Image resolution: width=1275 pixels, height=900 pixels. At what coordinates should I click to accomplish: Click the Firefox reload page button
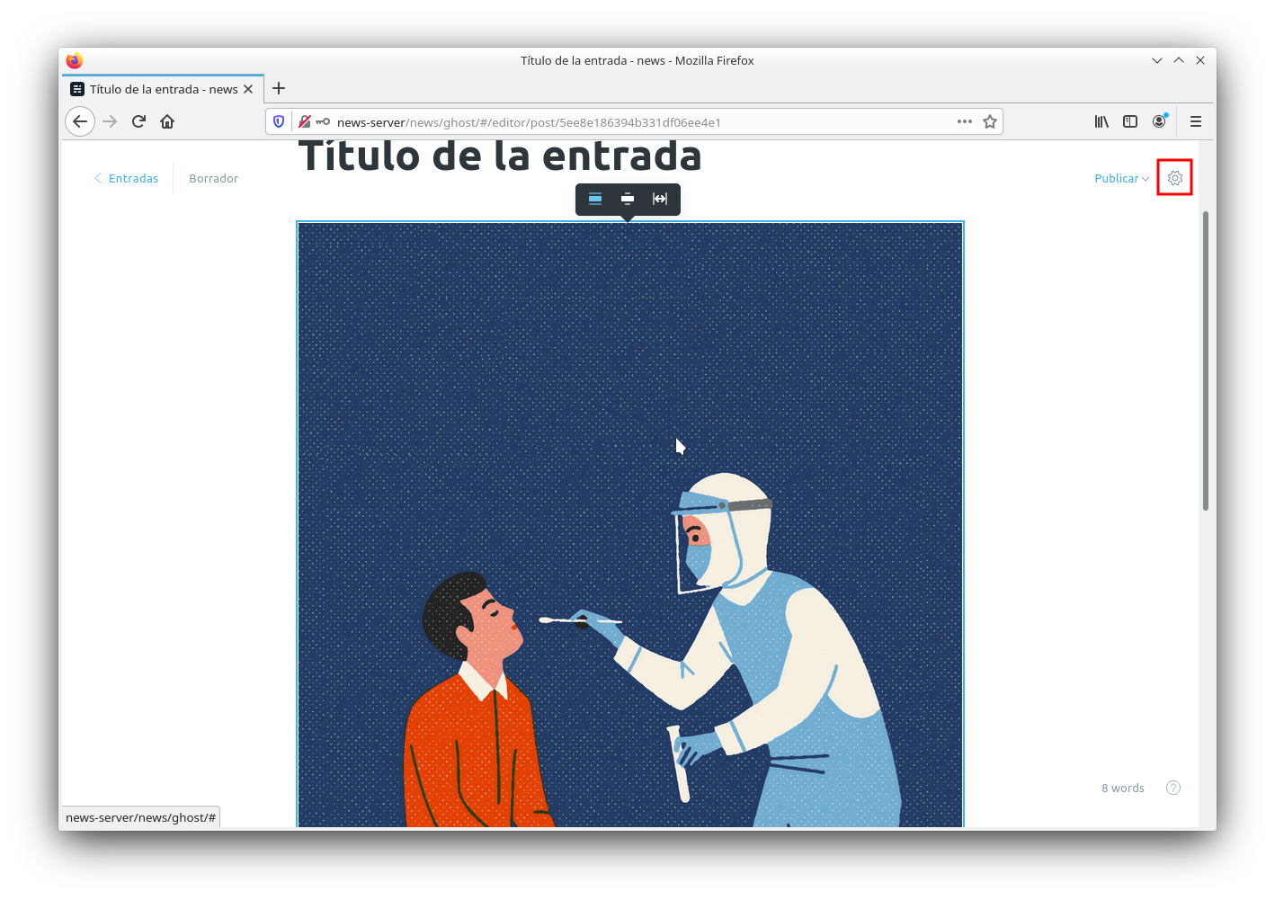138,121
